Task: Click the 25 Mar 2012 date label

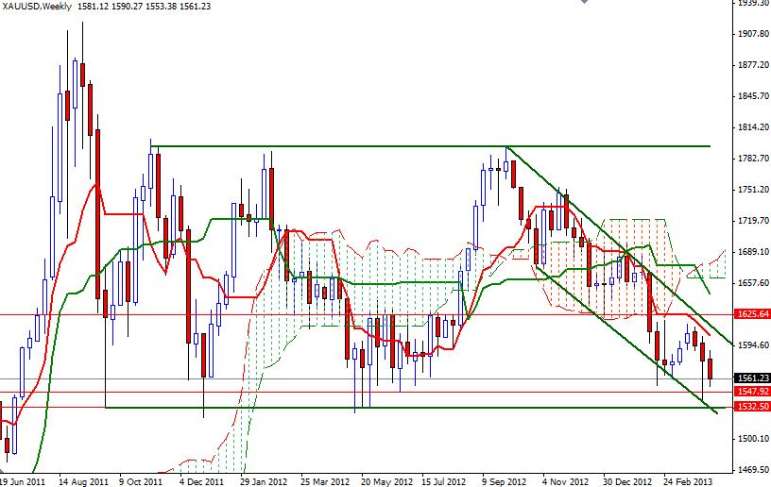Action: pos(324,479)
